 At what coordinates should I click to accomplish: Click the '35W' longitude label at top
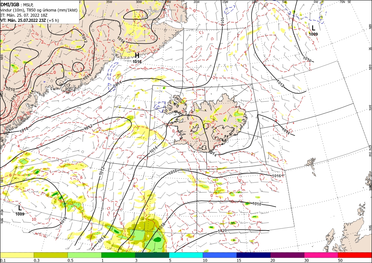click(109, 1)
